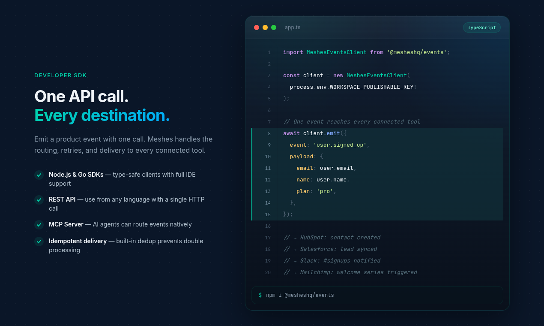The image size is (544, 326).
Task: Click the Slack: #signups notified comment
Action: [x=332, y=261]
